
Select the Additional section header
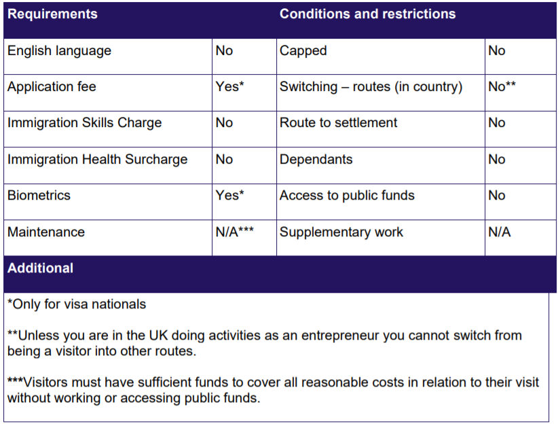tap(40, 268)
